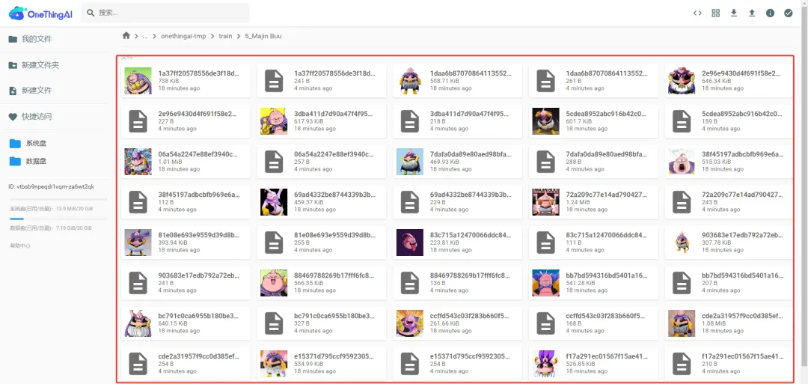Click document icon of 5cdea8952 189 B file

click(x=682, y=121)
